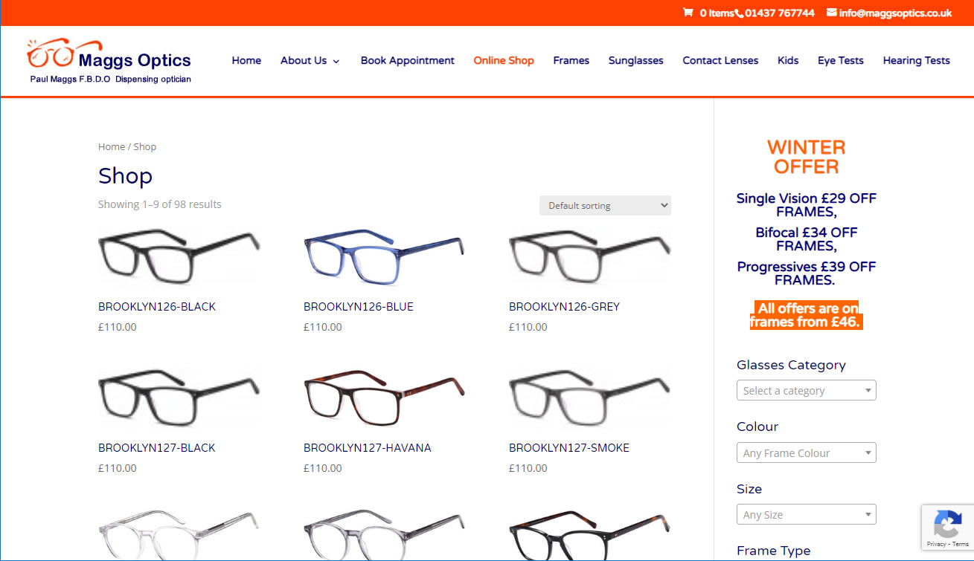Click the phone icon beside 01437 767744
Screen dimensions: 974x561
tap(740, 13)
